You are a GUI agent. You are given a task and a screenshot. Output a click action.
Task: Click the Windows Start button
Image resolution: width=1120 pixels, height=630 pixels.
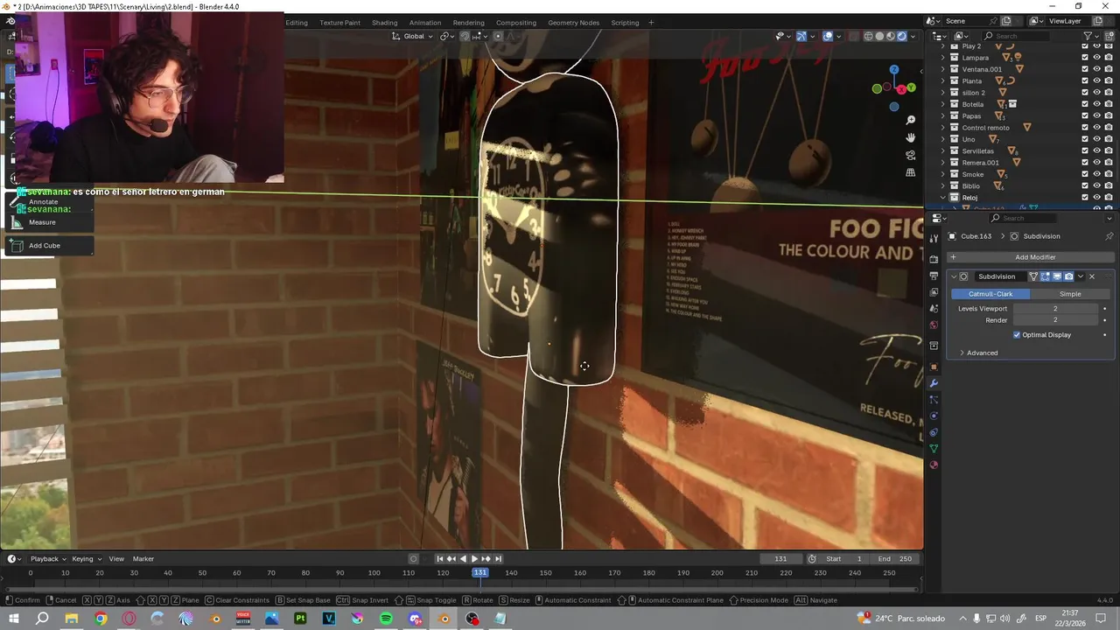(13, 619)
